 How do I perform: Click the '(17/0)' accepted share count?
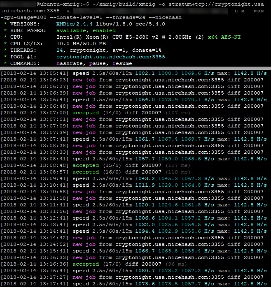pyautogui.click(x=112, y=264)
